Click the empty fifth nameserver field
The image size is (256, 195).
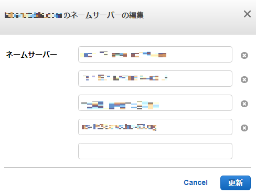coord(155,151)
